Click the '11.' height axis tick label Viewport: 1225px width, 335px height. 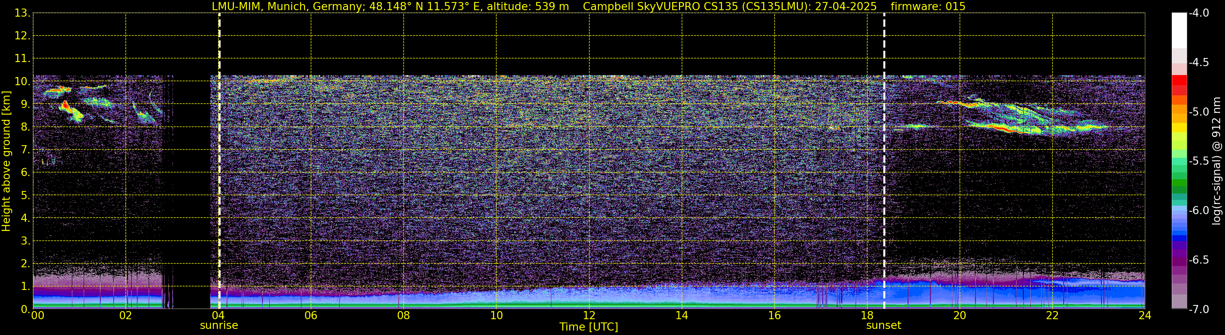click(x=22, y=58)
